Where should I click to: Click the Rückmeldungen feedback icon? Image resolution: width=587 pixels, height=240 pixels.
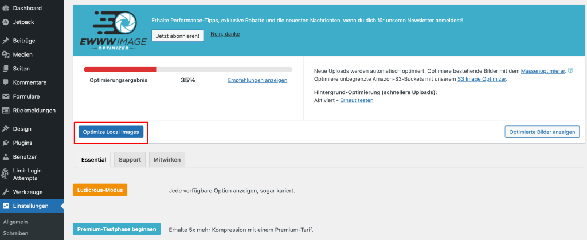pos(6,111)
